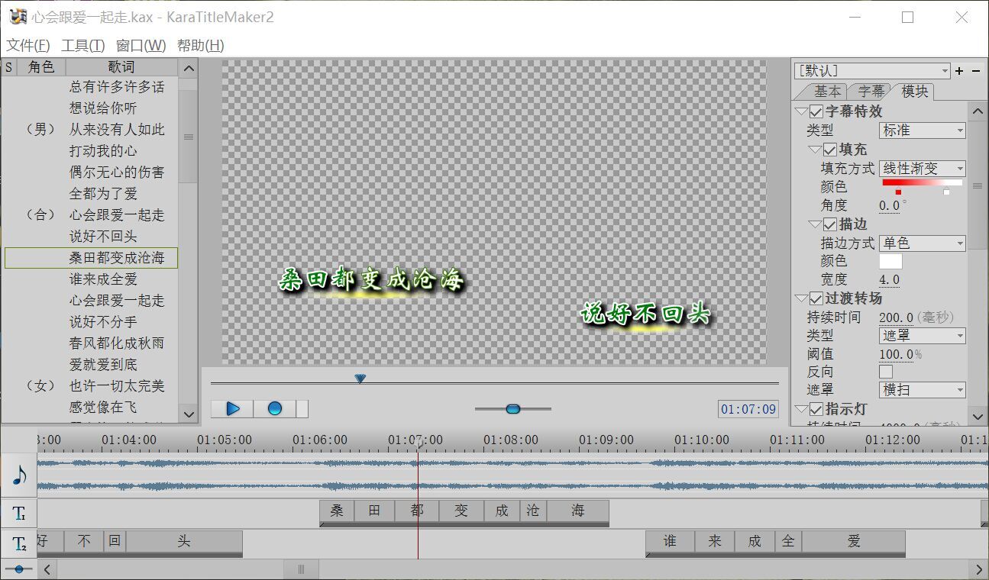Open the 工具(T) menu

tap(83, 45)
